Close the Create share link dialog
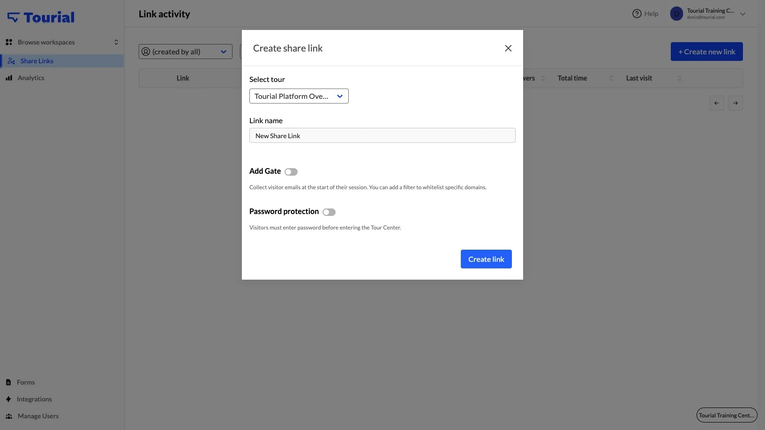Viewport: 765px width, 430px height. (508, 48)
